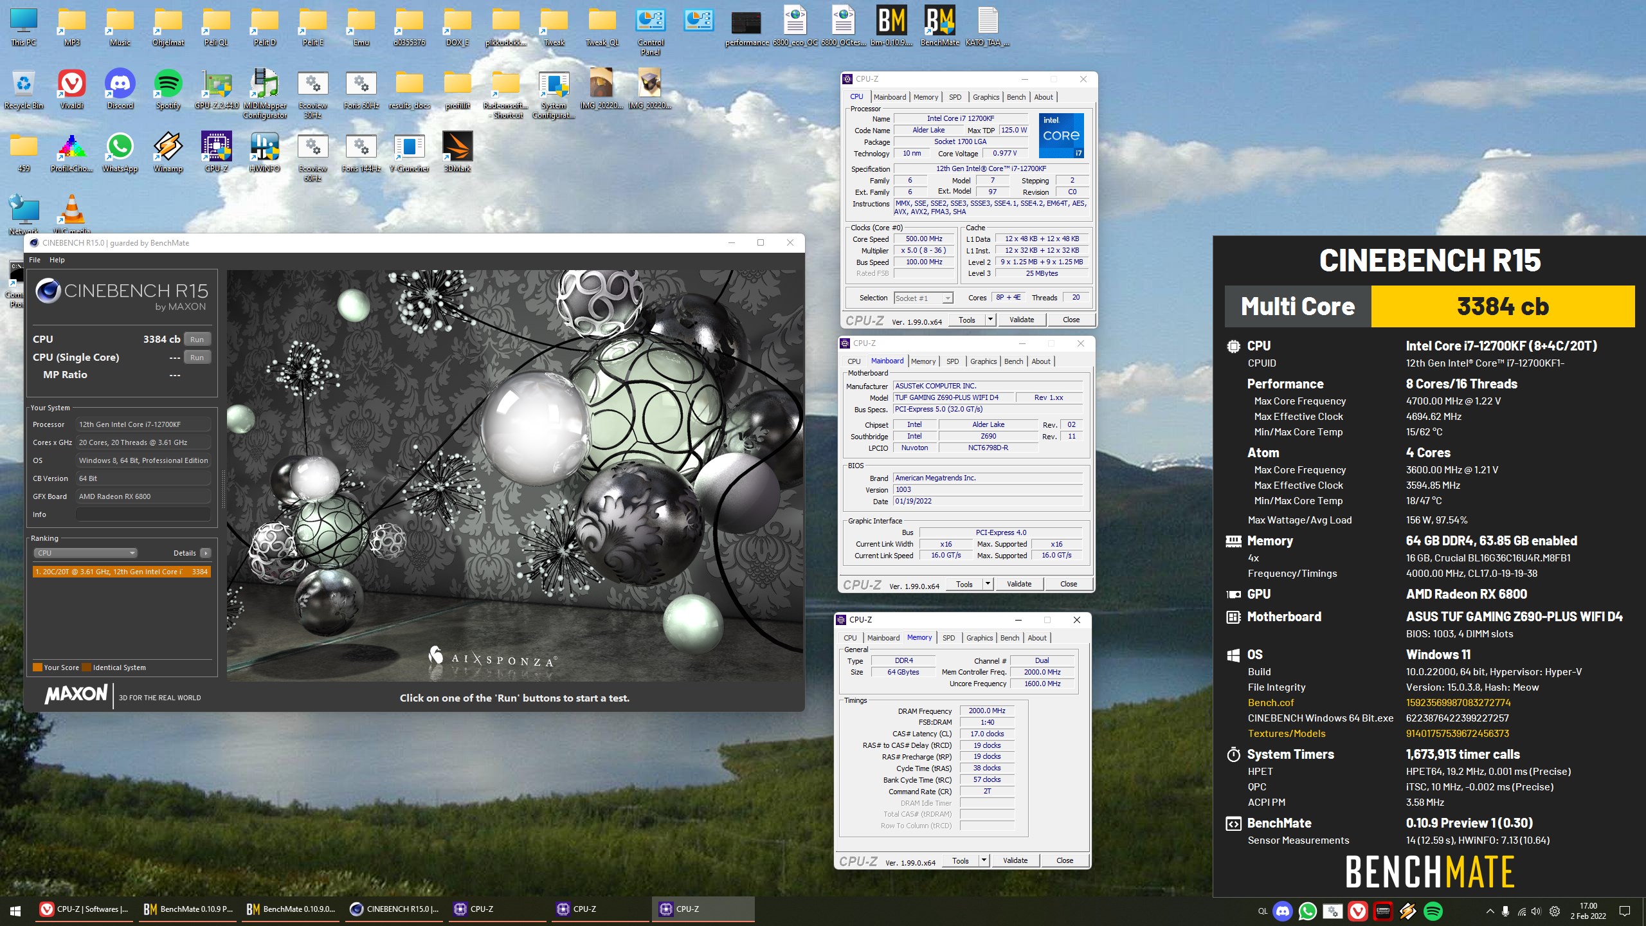Click the Bench.cof hash value
The height and width of the screenshot is (926, 1646).
click(x=1458, y=703)
